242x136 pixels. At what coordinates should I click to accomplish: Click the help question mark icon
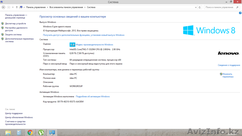pyautogui.click(x=240, y=13)
